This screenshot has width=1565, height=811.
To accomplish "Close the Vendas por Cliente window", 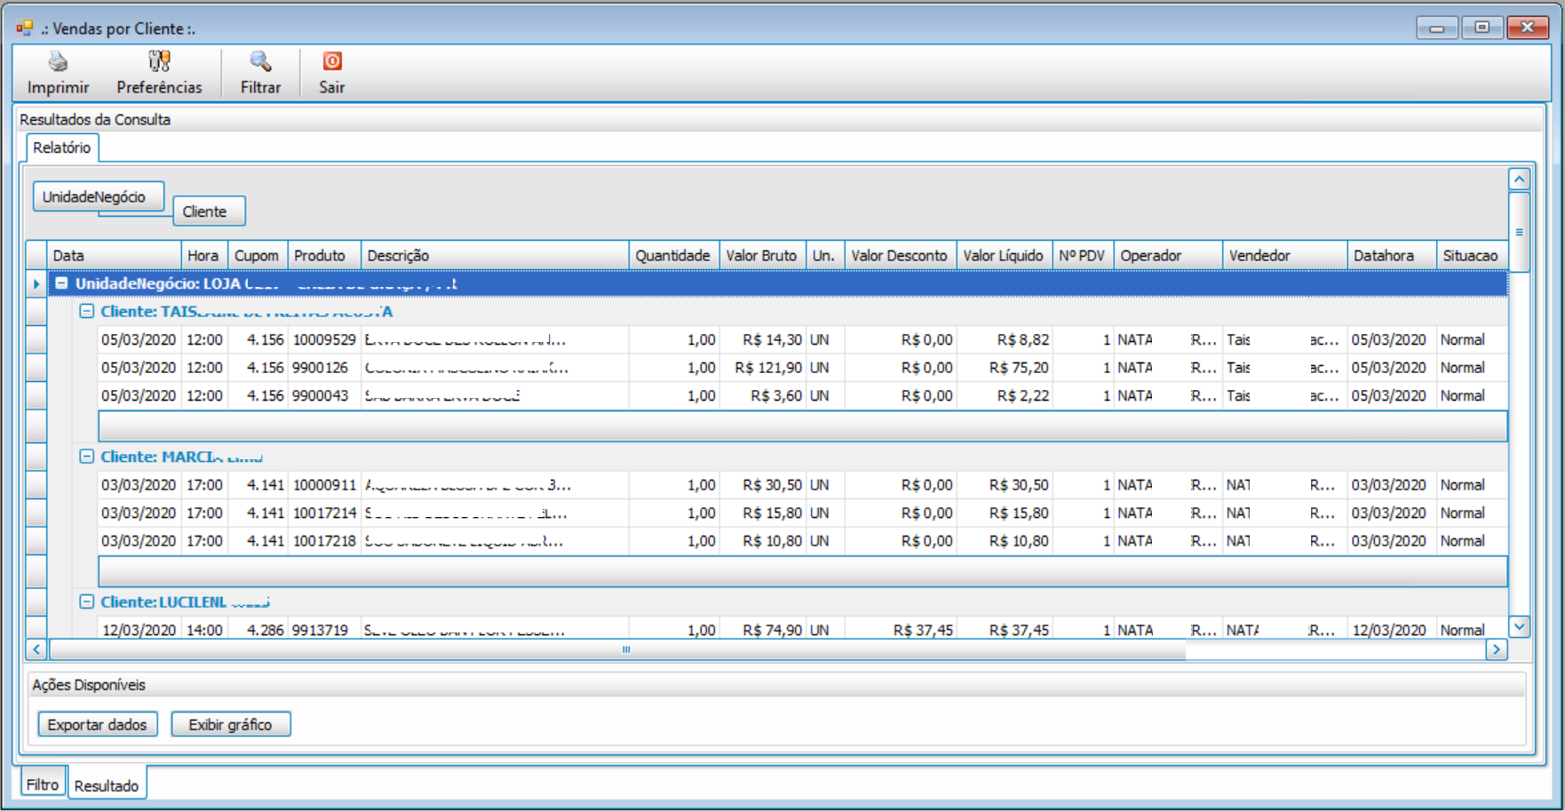I will tap(1528, 28).
